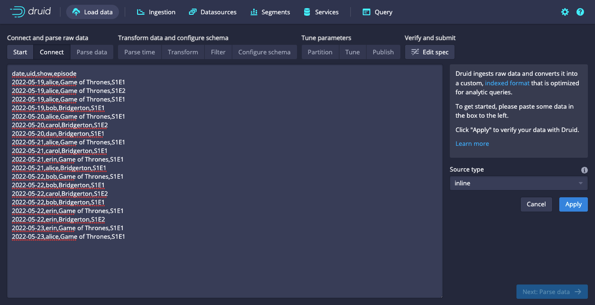
Task: Select the Parse time stage
Action: (x=139, y=52)
